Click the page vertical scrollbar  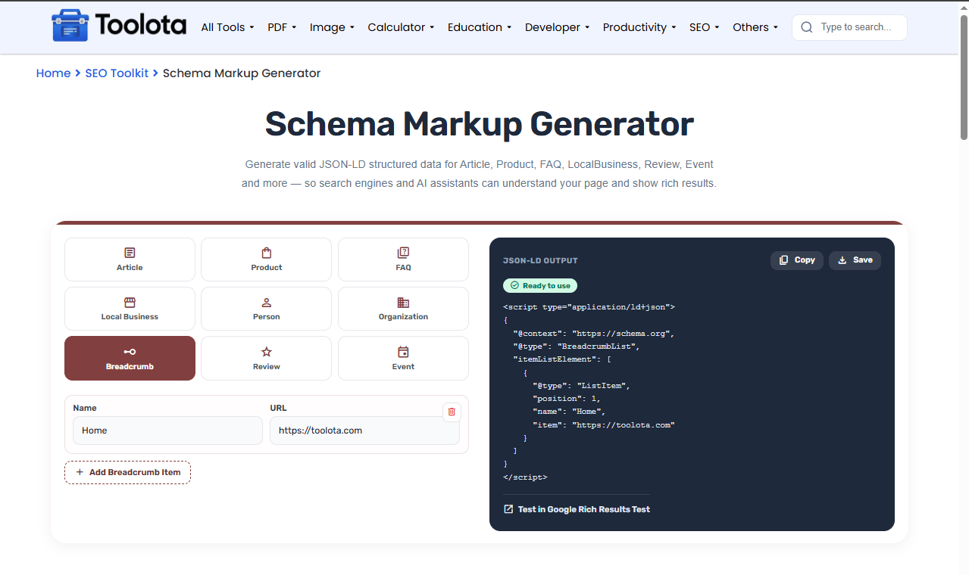tap(964, 77)
